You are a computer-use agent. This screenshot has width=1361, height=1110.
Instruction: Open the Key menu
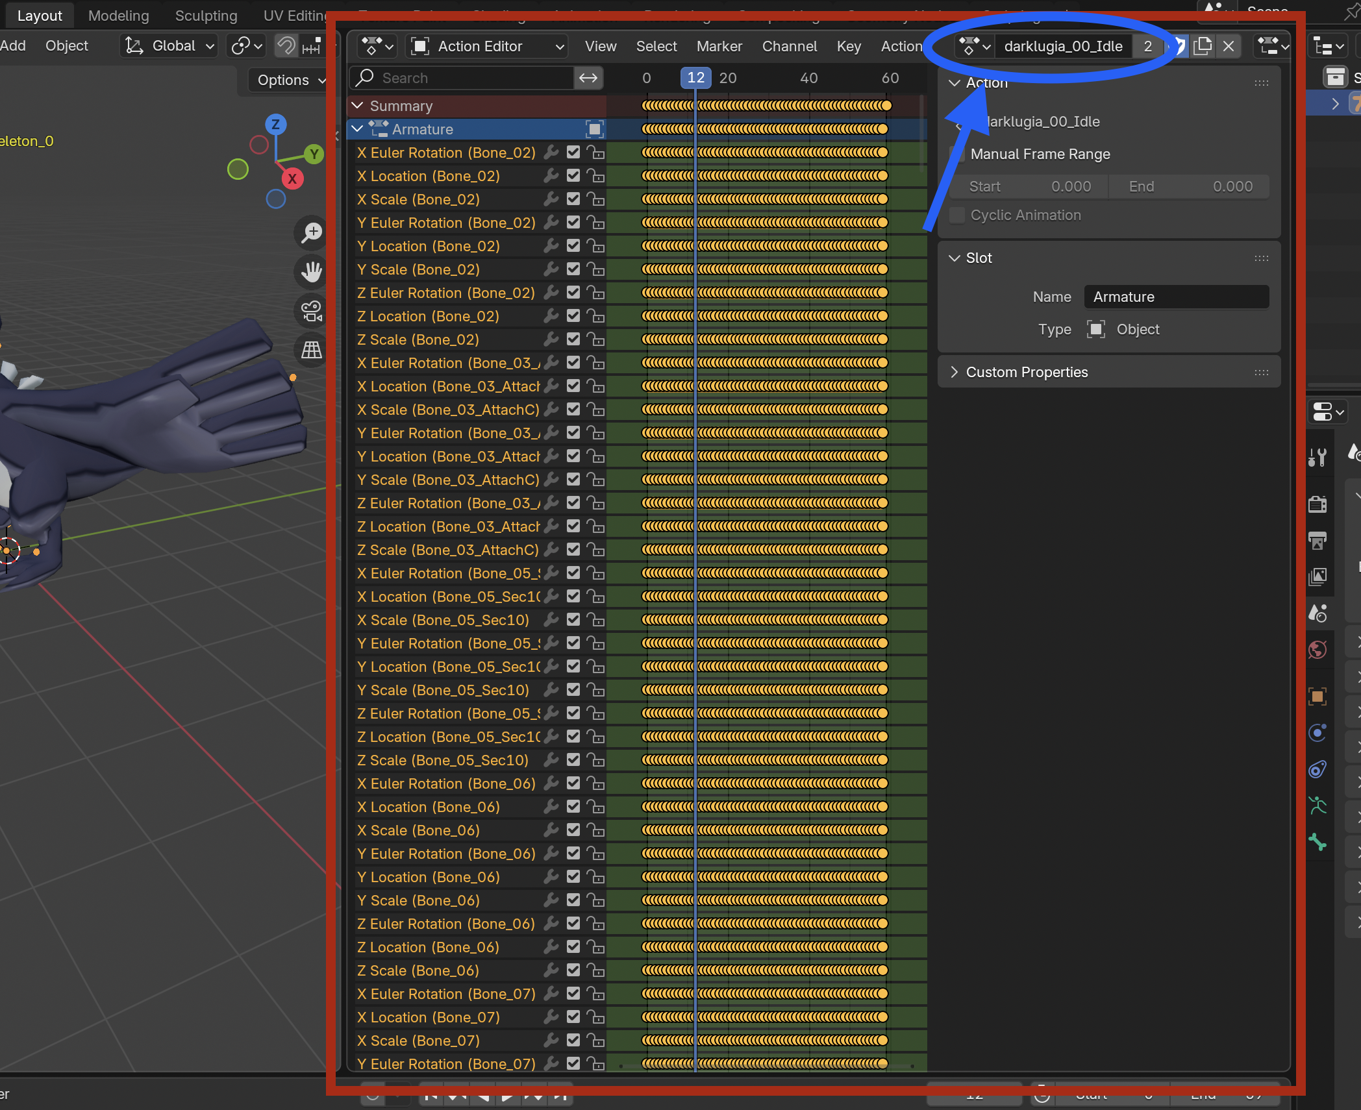(x=849, y=46)
